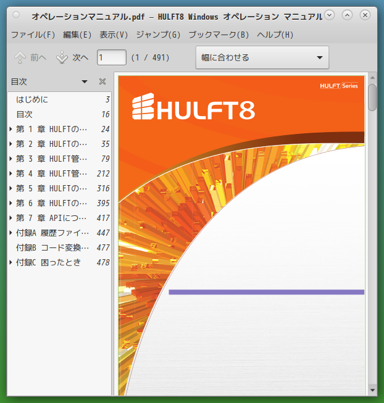Select 第 3 章 HULFT管… entry

59,159
